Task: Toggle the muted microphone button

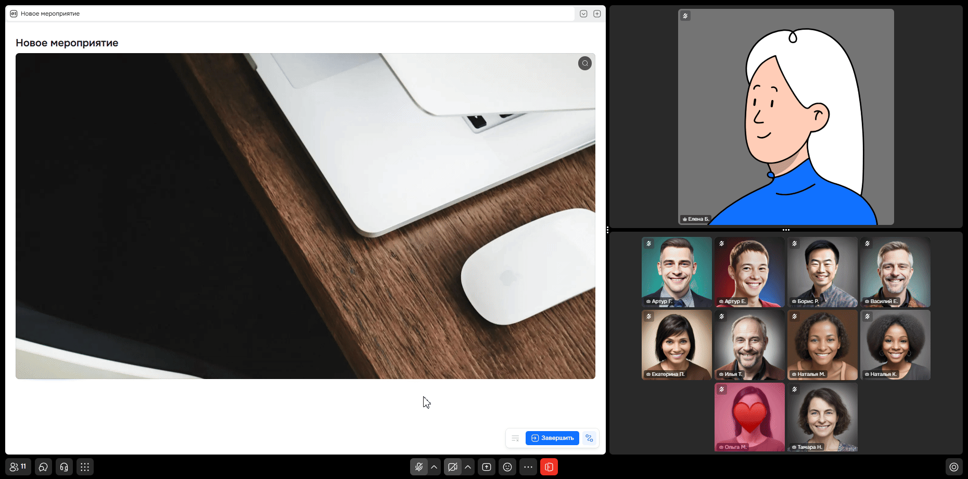Action: coord(419,467)
